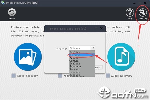
Task: Tick the Video Recovery checkbox
Action: (60, 76)
